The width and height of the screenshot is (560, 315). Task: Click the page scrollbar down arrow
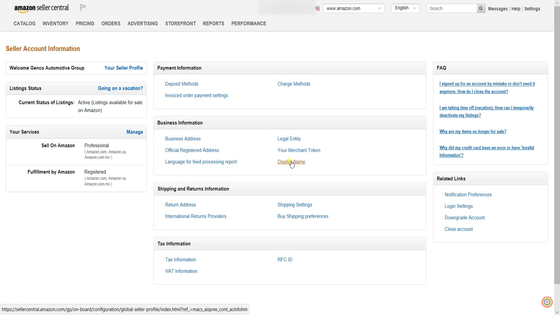click(557, 312)
